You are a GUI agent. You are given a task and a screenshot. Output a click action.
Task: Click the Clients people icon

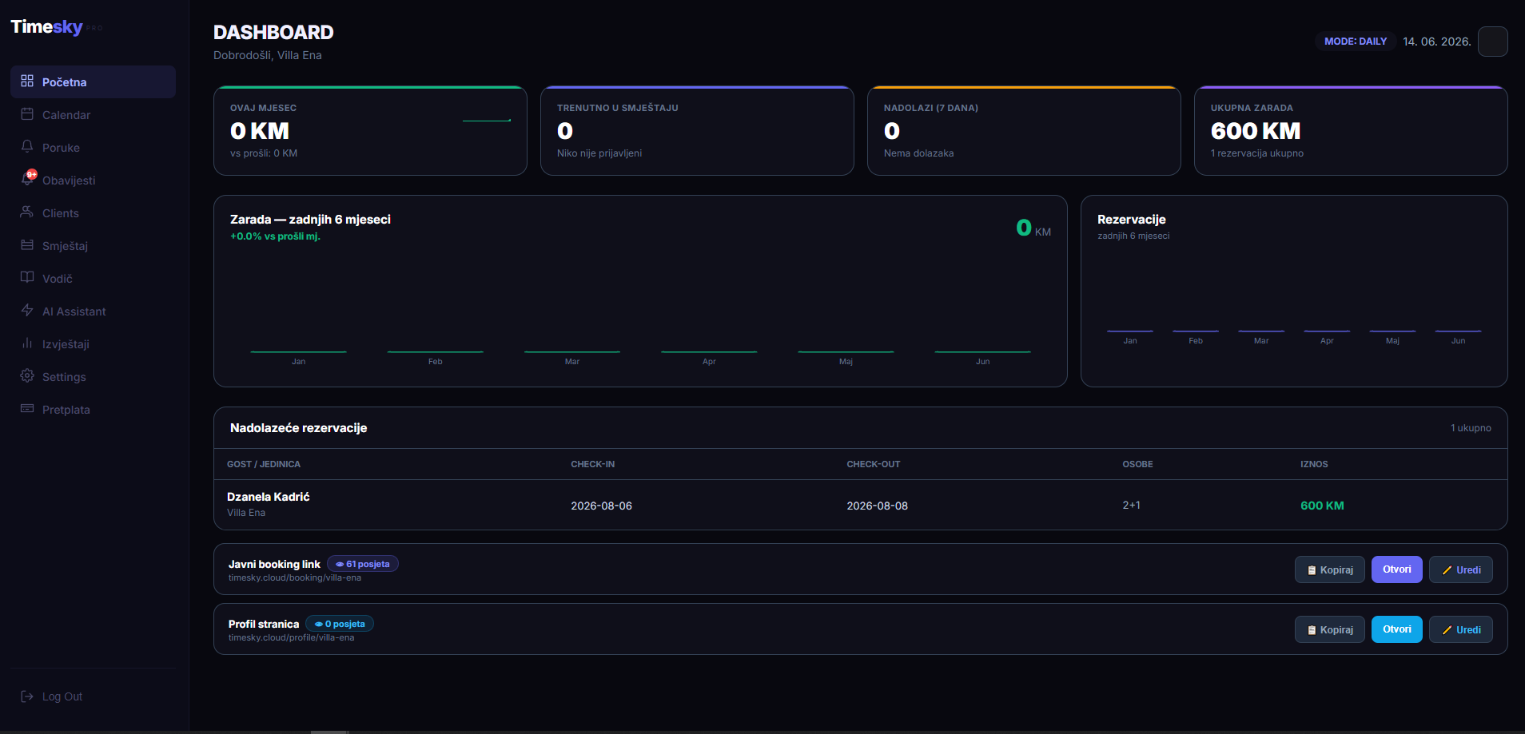27,212
